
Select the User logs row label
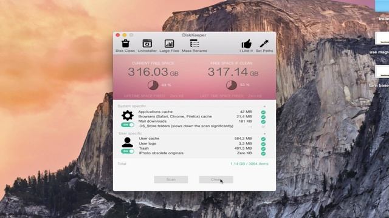(x=147, y=144)
